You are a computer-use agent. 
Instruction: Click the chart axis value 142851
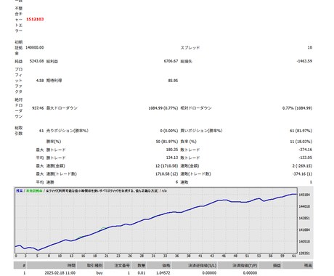point(304,218)
